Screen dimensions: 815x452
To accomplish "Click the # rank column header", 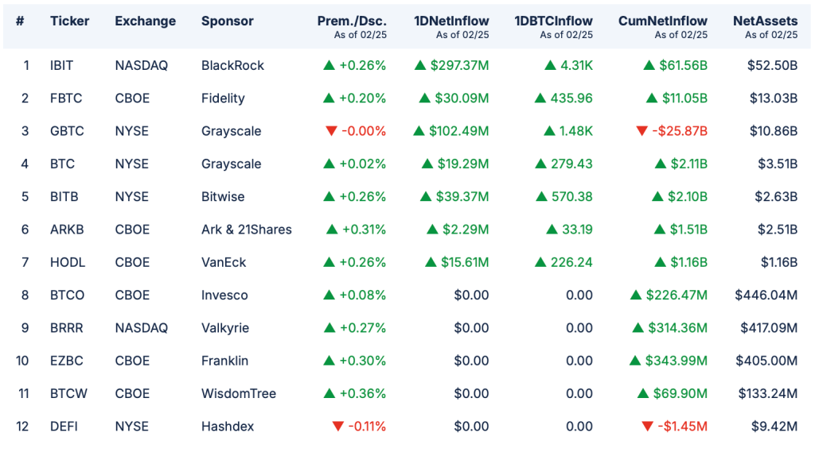I will point(20,21).
